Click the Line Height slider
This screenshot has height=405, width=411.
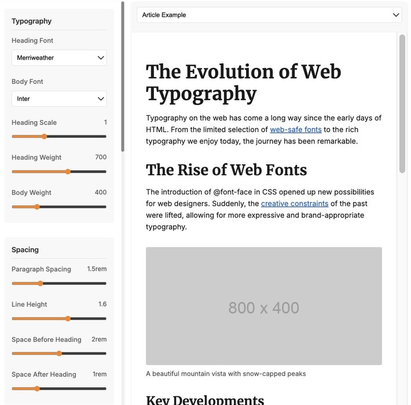click(x=59, y=319)
